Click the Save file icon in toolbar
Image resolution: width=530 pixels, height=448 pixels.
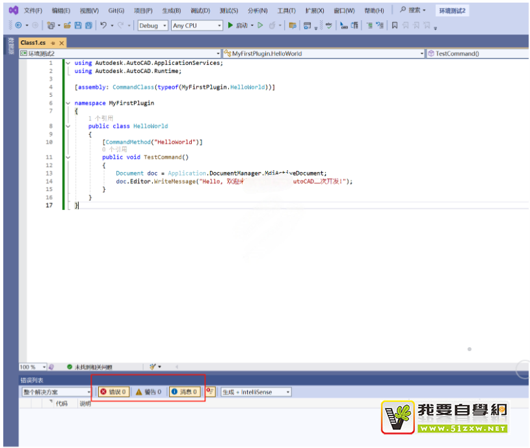pyautogui.click(x=78, y=25)
